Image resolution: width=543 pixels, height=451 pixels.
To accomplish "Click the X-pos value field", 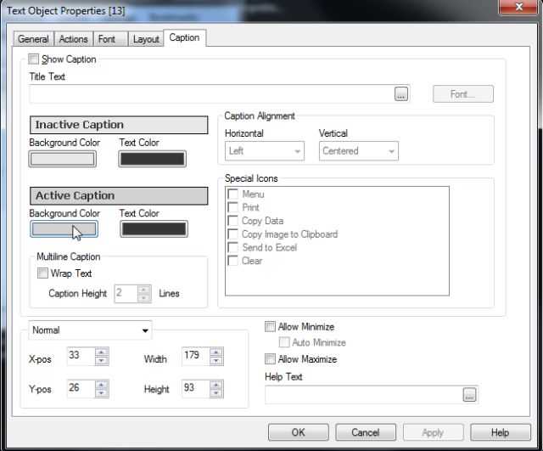I will (81, 356).
